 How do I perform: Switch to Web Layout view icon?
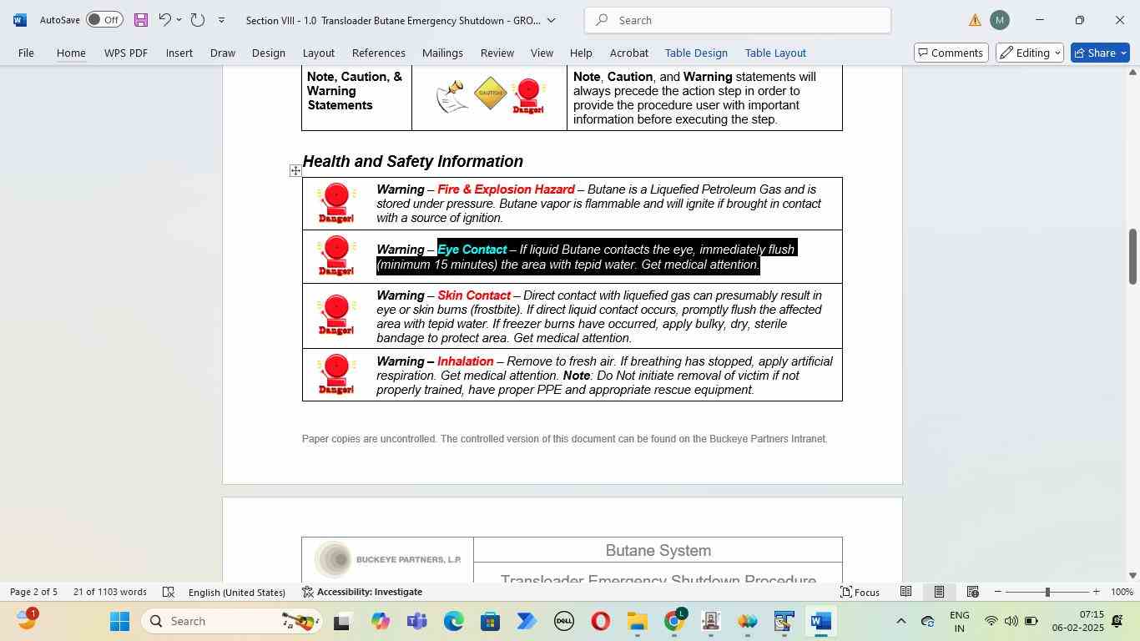tap(972, 592)
